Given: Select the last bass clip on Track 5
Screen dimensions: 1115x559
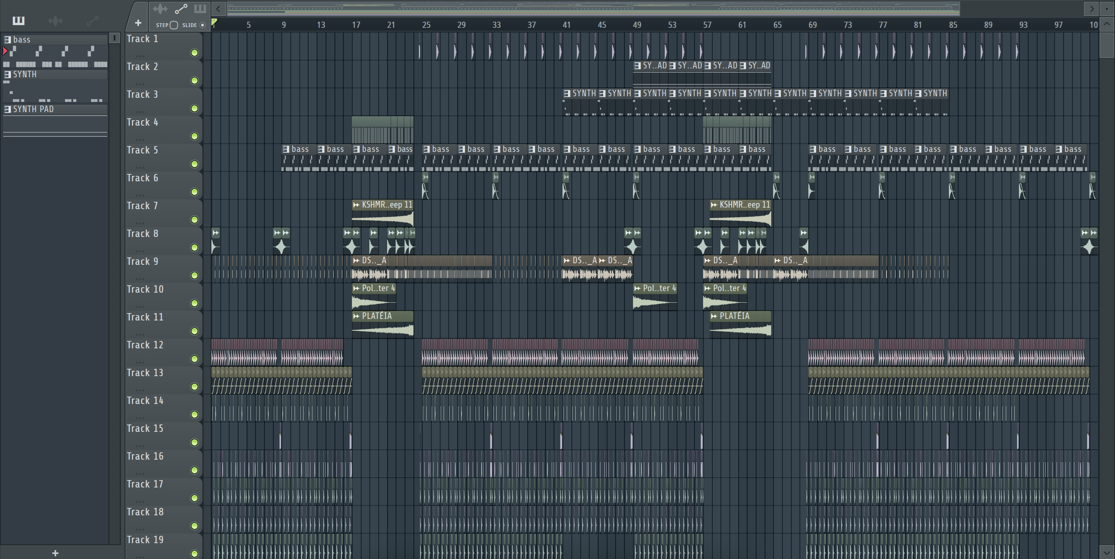Looking at the screenshot, I should [x=1071, y=158].
